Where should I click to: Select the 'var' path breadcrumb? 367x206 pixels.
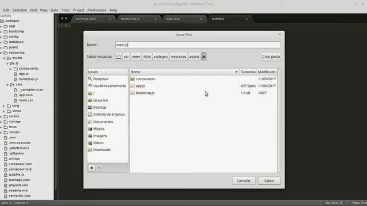[x=126, y=57]
